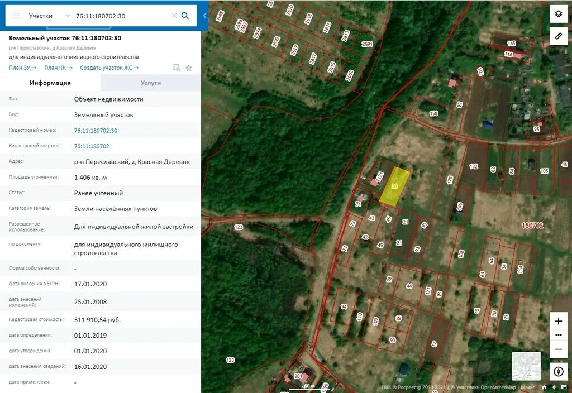Click parcel label 281 on the map
Viewport: 572px width, 393px height.
[x=298, y=376]
